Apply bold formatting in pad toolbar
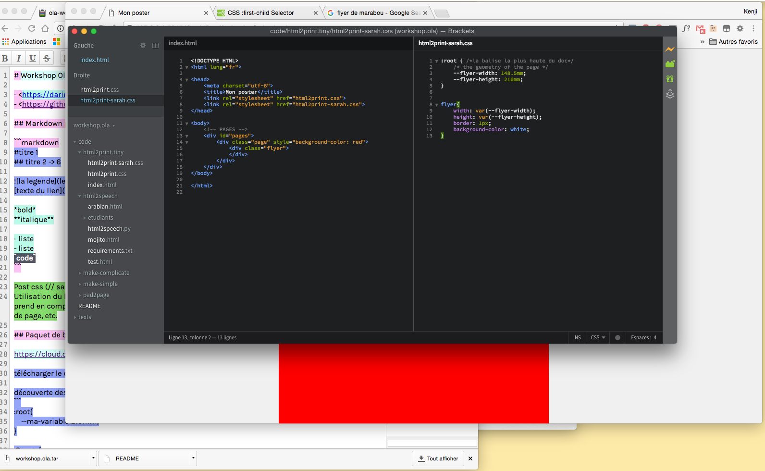 (x=5, y=58)
